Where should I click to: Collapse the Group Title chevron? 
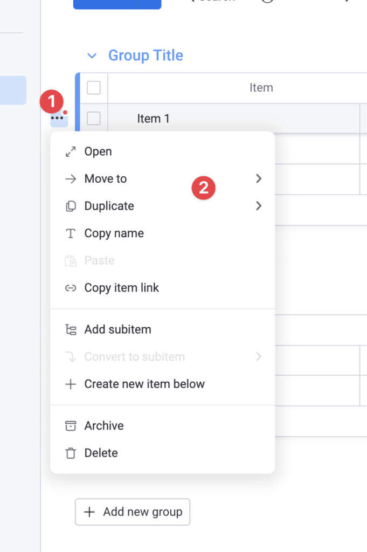point(92,56)
